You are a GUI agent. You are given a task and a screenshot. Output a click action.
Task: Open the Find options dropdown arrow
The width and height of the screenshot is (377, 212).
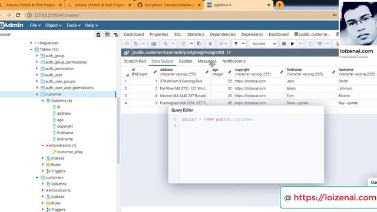coord(173,44)
